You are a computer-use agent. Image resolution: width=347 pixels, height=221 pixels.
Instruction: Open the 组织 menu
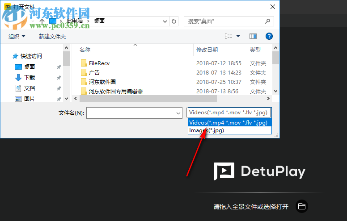click(x=17, y=36)
